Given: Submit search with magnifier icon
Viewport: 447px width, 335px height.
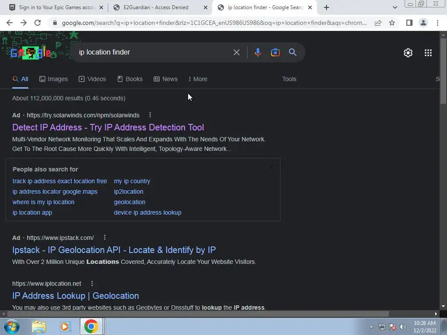Looking at the screenshot, I should pyautogui.click(x=292, y=52).
